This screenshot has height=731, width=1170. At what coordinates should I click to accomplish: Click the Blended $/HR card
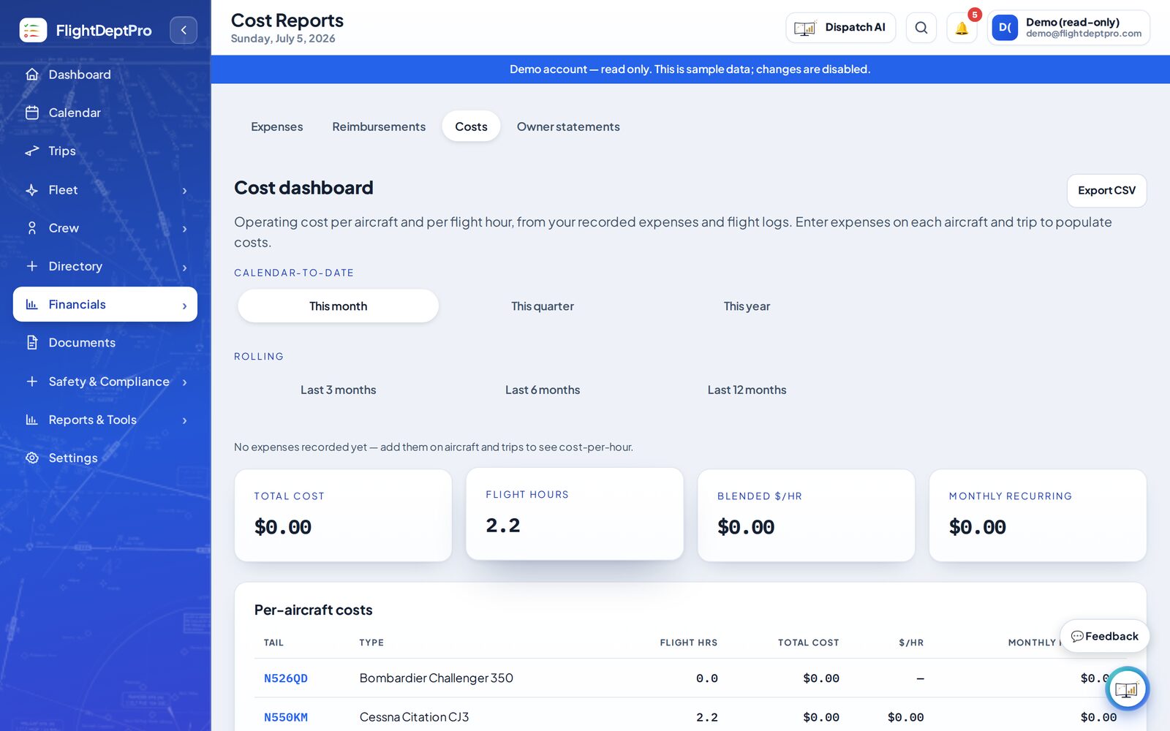click(806, 515)
